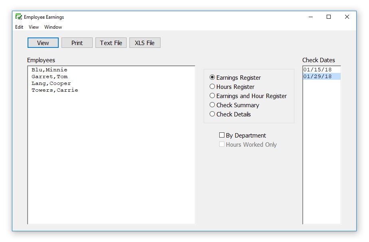Export using the Text File button

click(111, 43)
